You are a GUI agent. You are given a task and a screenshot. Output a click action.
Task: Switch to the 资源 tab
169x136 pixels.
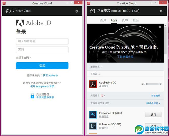click(x=125, y=20)
